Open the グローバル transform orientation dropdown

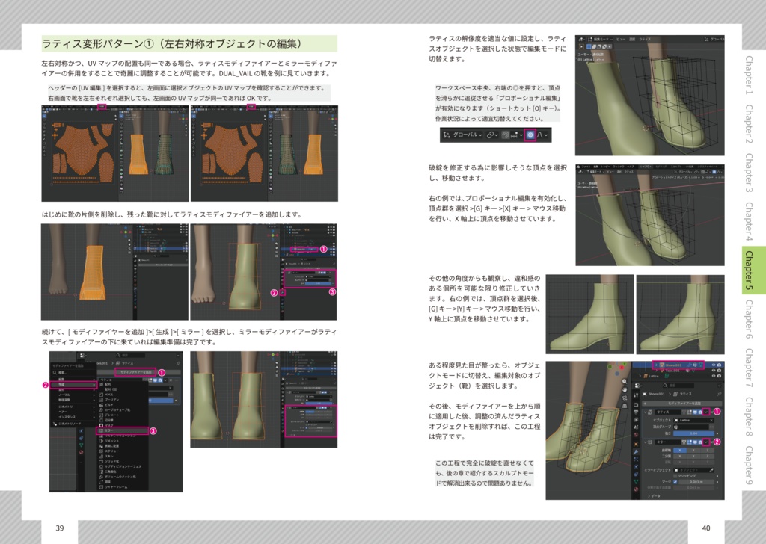467,134
